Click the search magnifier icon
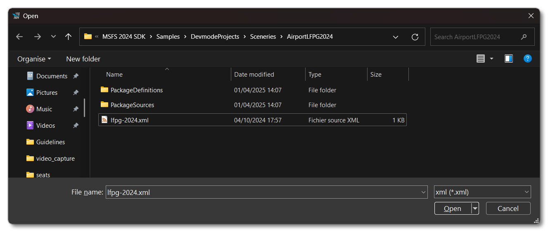548x232 pixels. (524, 37)
